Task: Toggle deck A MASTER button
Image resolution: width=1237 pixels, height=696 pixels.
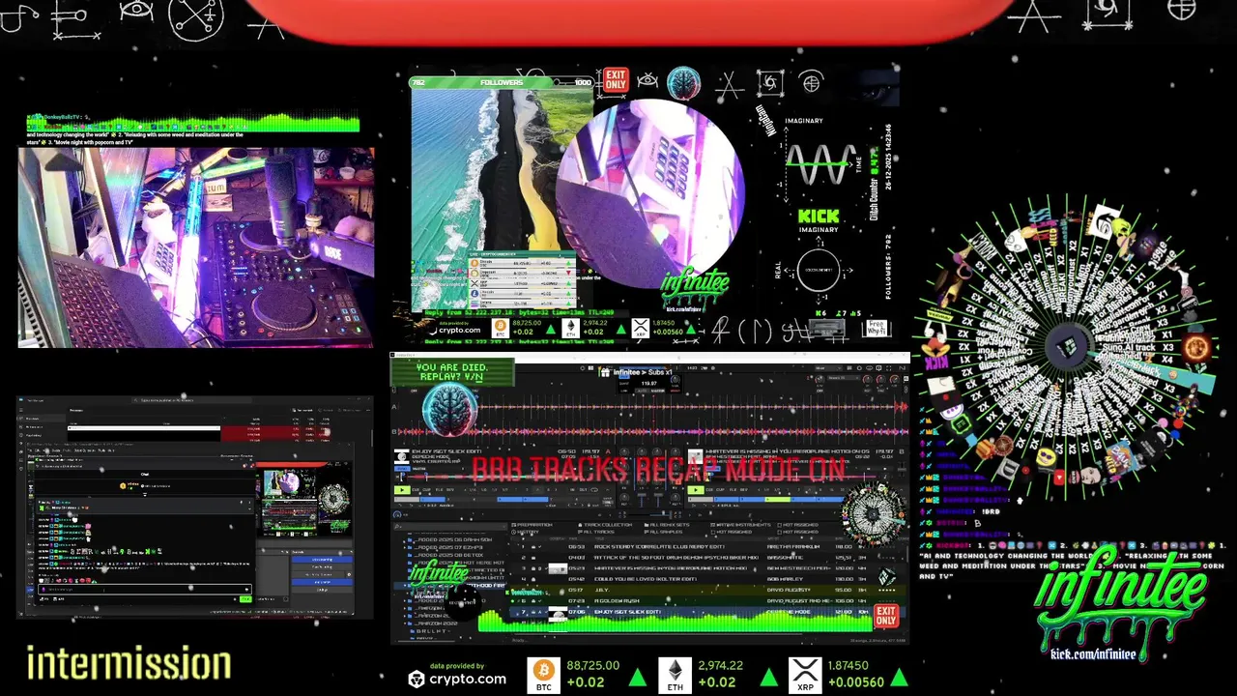Action: [417, 469]
